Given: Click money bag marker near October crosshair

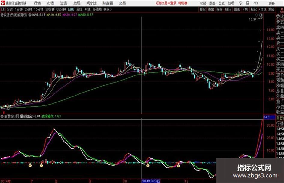Looking at the screenshot, I should click(148, 165).
